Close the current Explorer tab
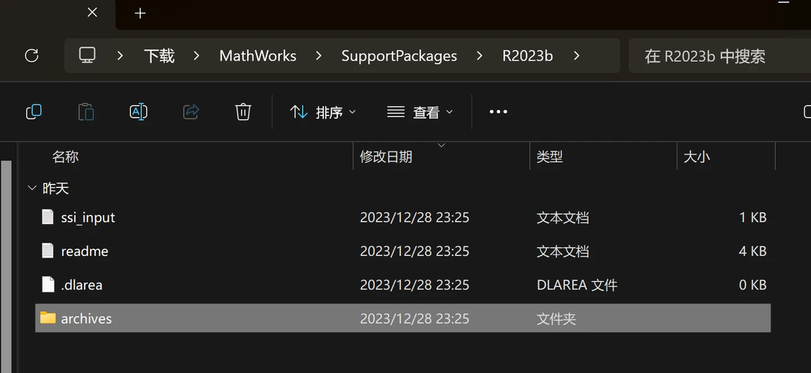The width and height of the screenshot is (811, 373). pyautogui.click(x=92, y=12)
